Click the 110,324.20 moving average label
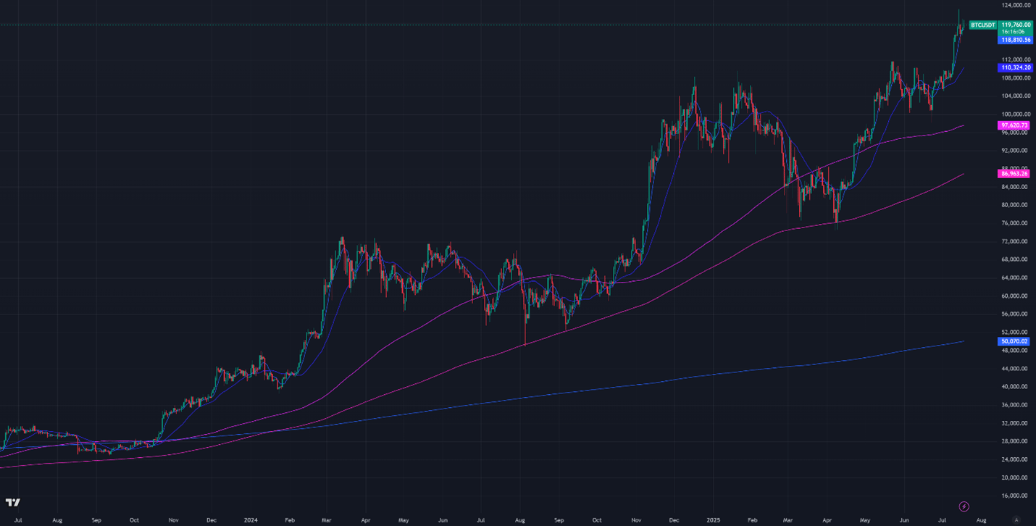This screenshot has height=526, width=1036. pos(1016,67)
